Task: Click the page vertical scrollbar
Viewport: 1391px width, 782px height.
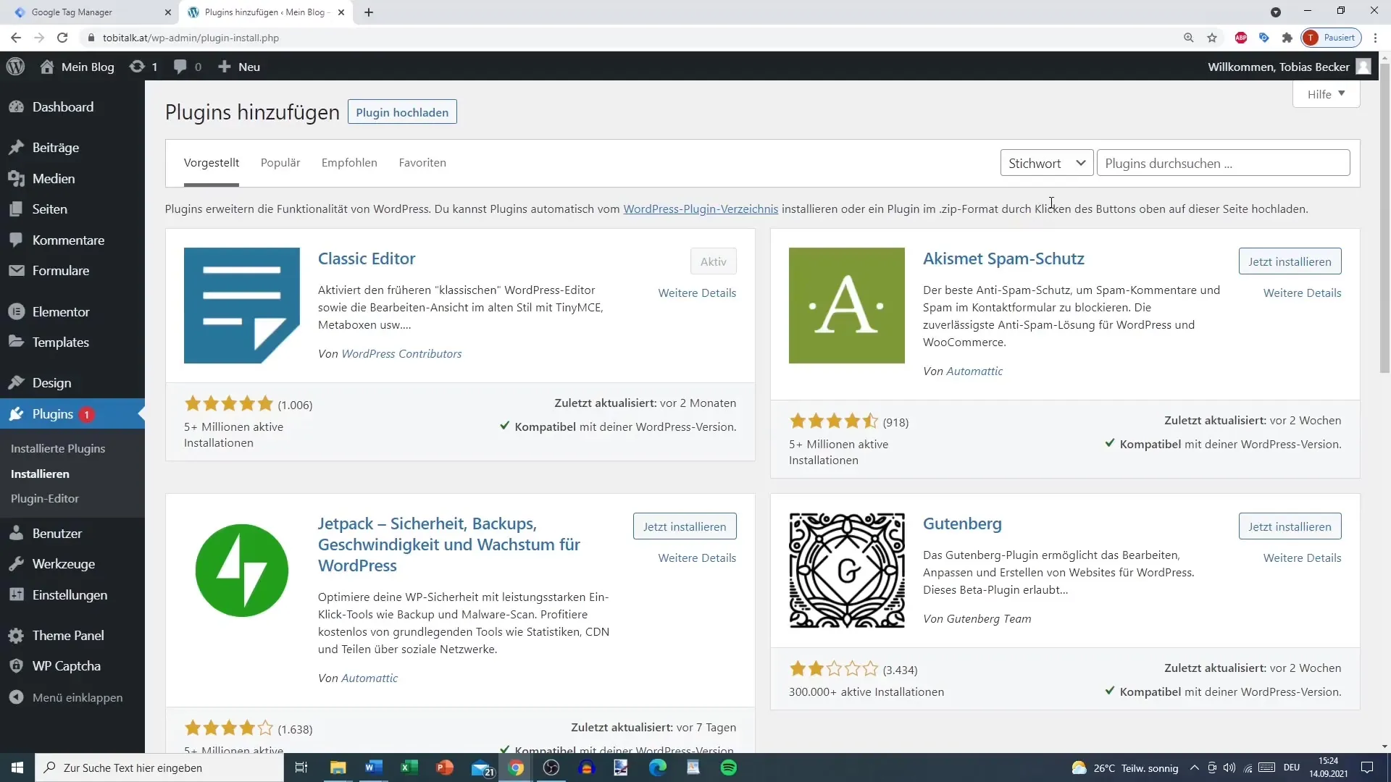Action: click(x=1384, y=217)
